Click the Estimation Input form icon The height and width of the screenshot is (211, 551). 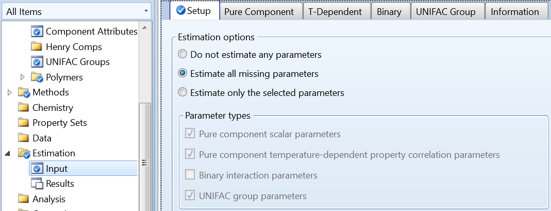click(x=37, y=169)
